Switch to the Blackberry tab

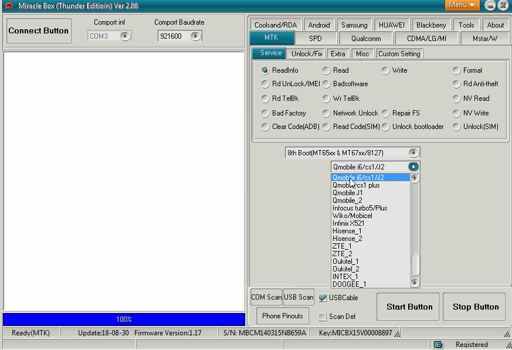(x=431, y=25)
